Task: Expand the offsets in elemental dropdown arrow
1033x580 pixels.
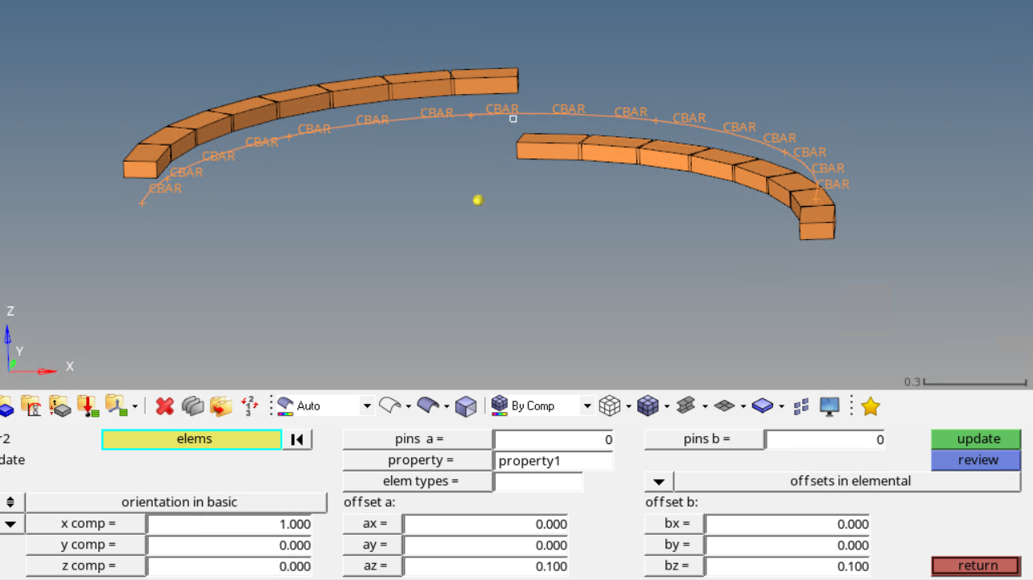Action: (659, 482)
